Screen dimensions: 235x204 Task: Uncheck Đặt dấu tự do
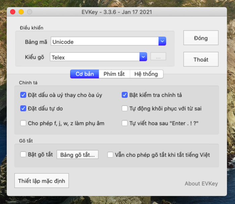coord(23,109)
